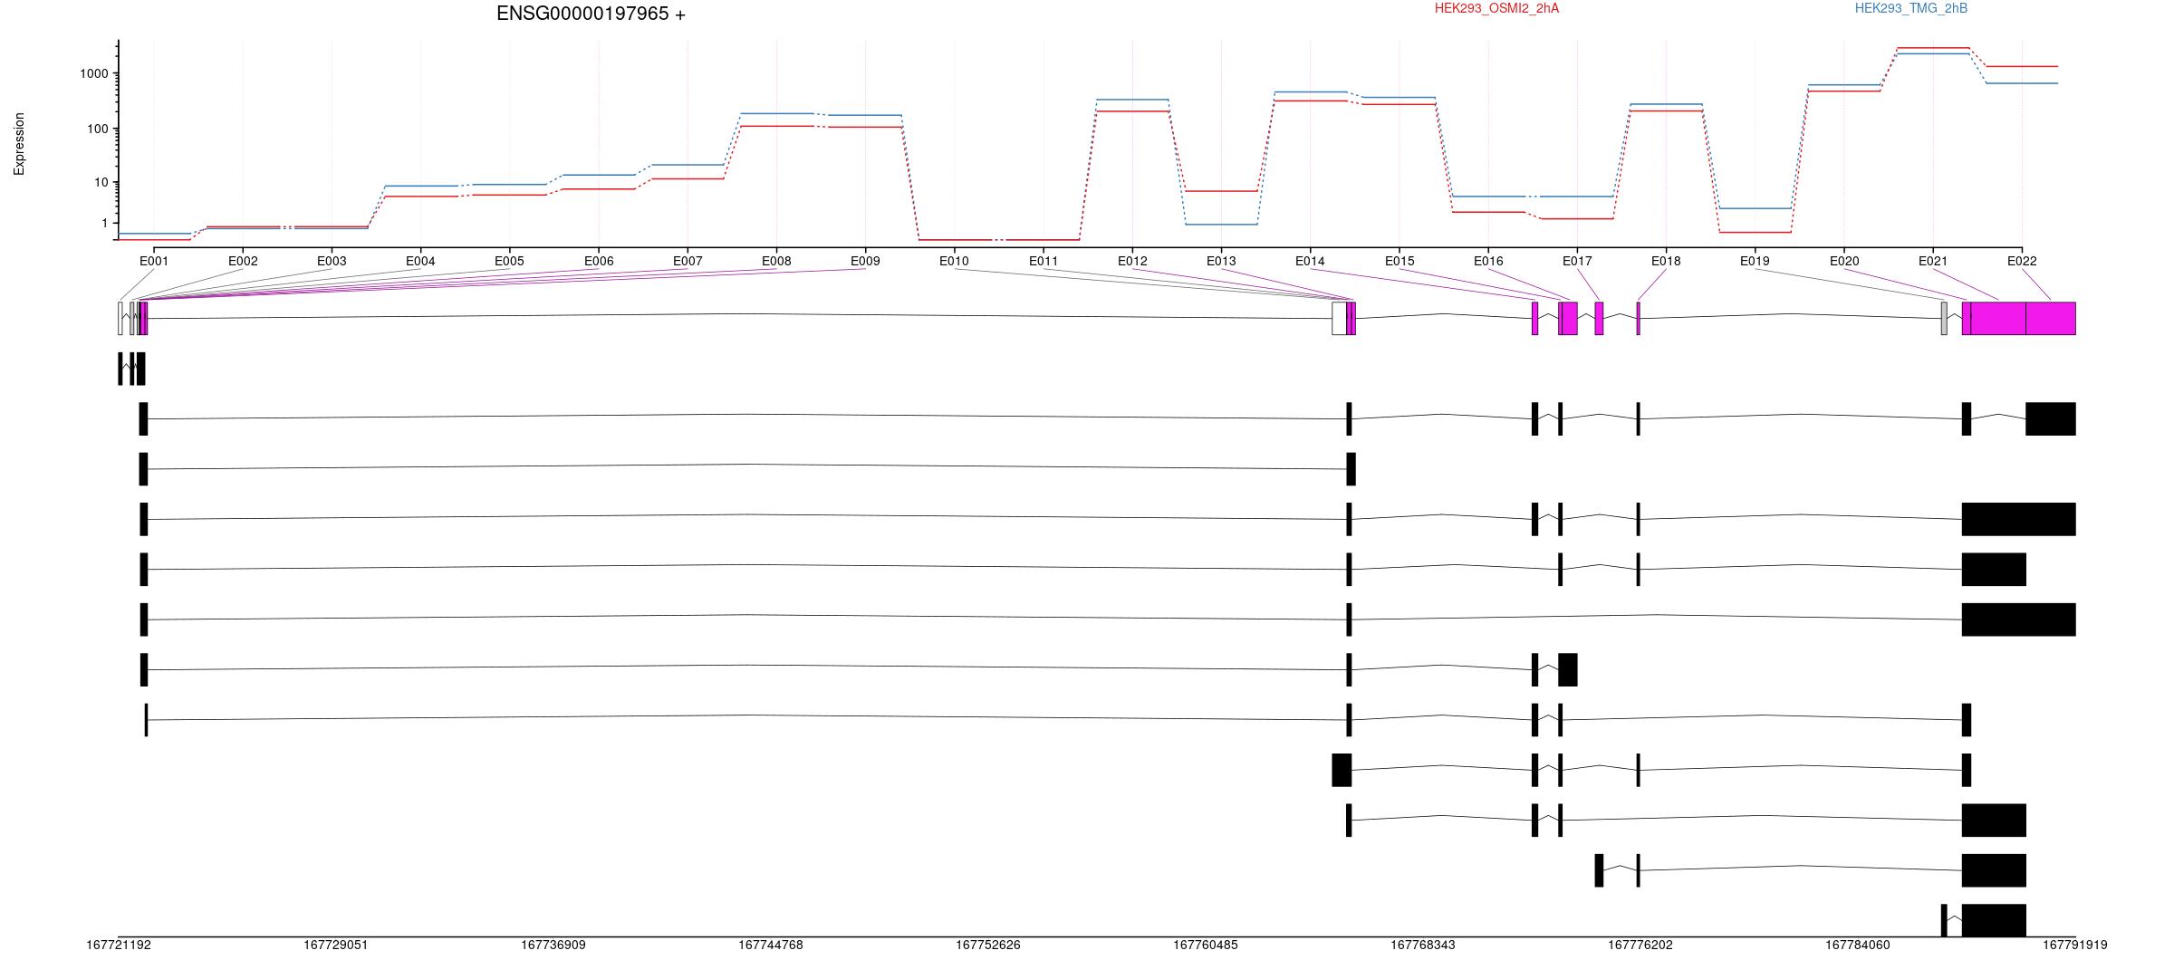
Task: Click genomic coordinate 167744768
Action: (x=771, y=945)
